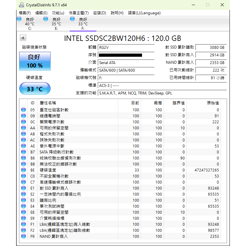
Task: Click the drive letter field F:
Action: pyautogui.click(x=126, y=78)
